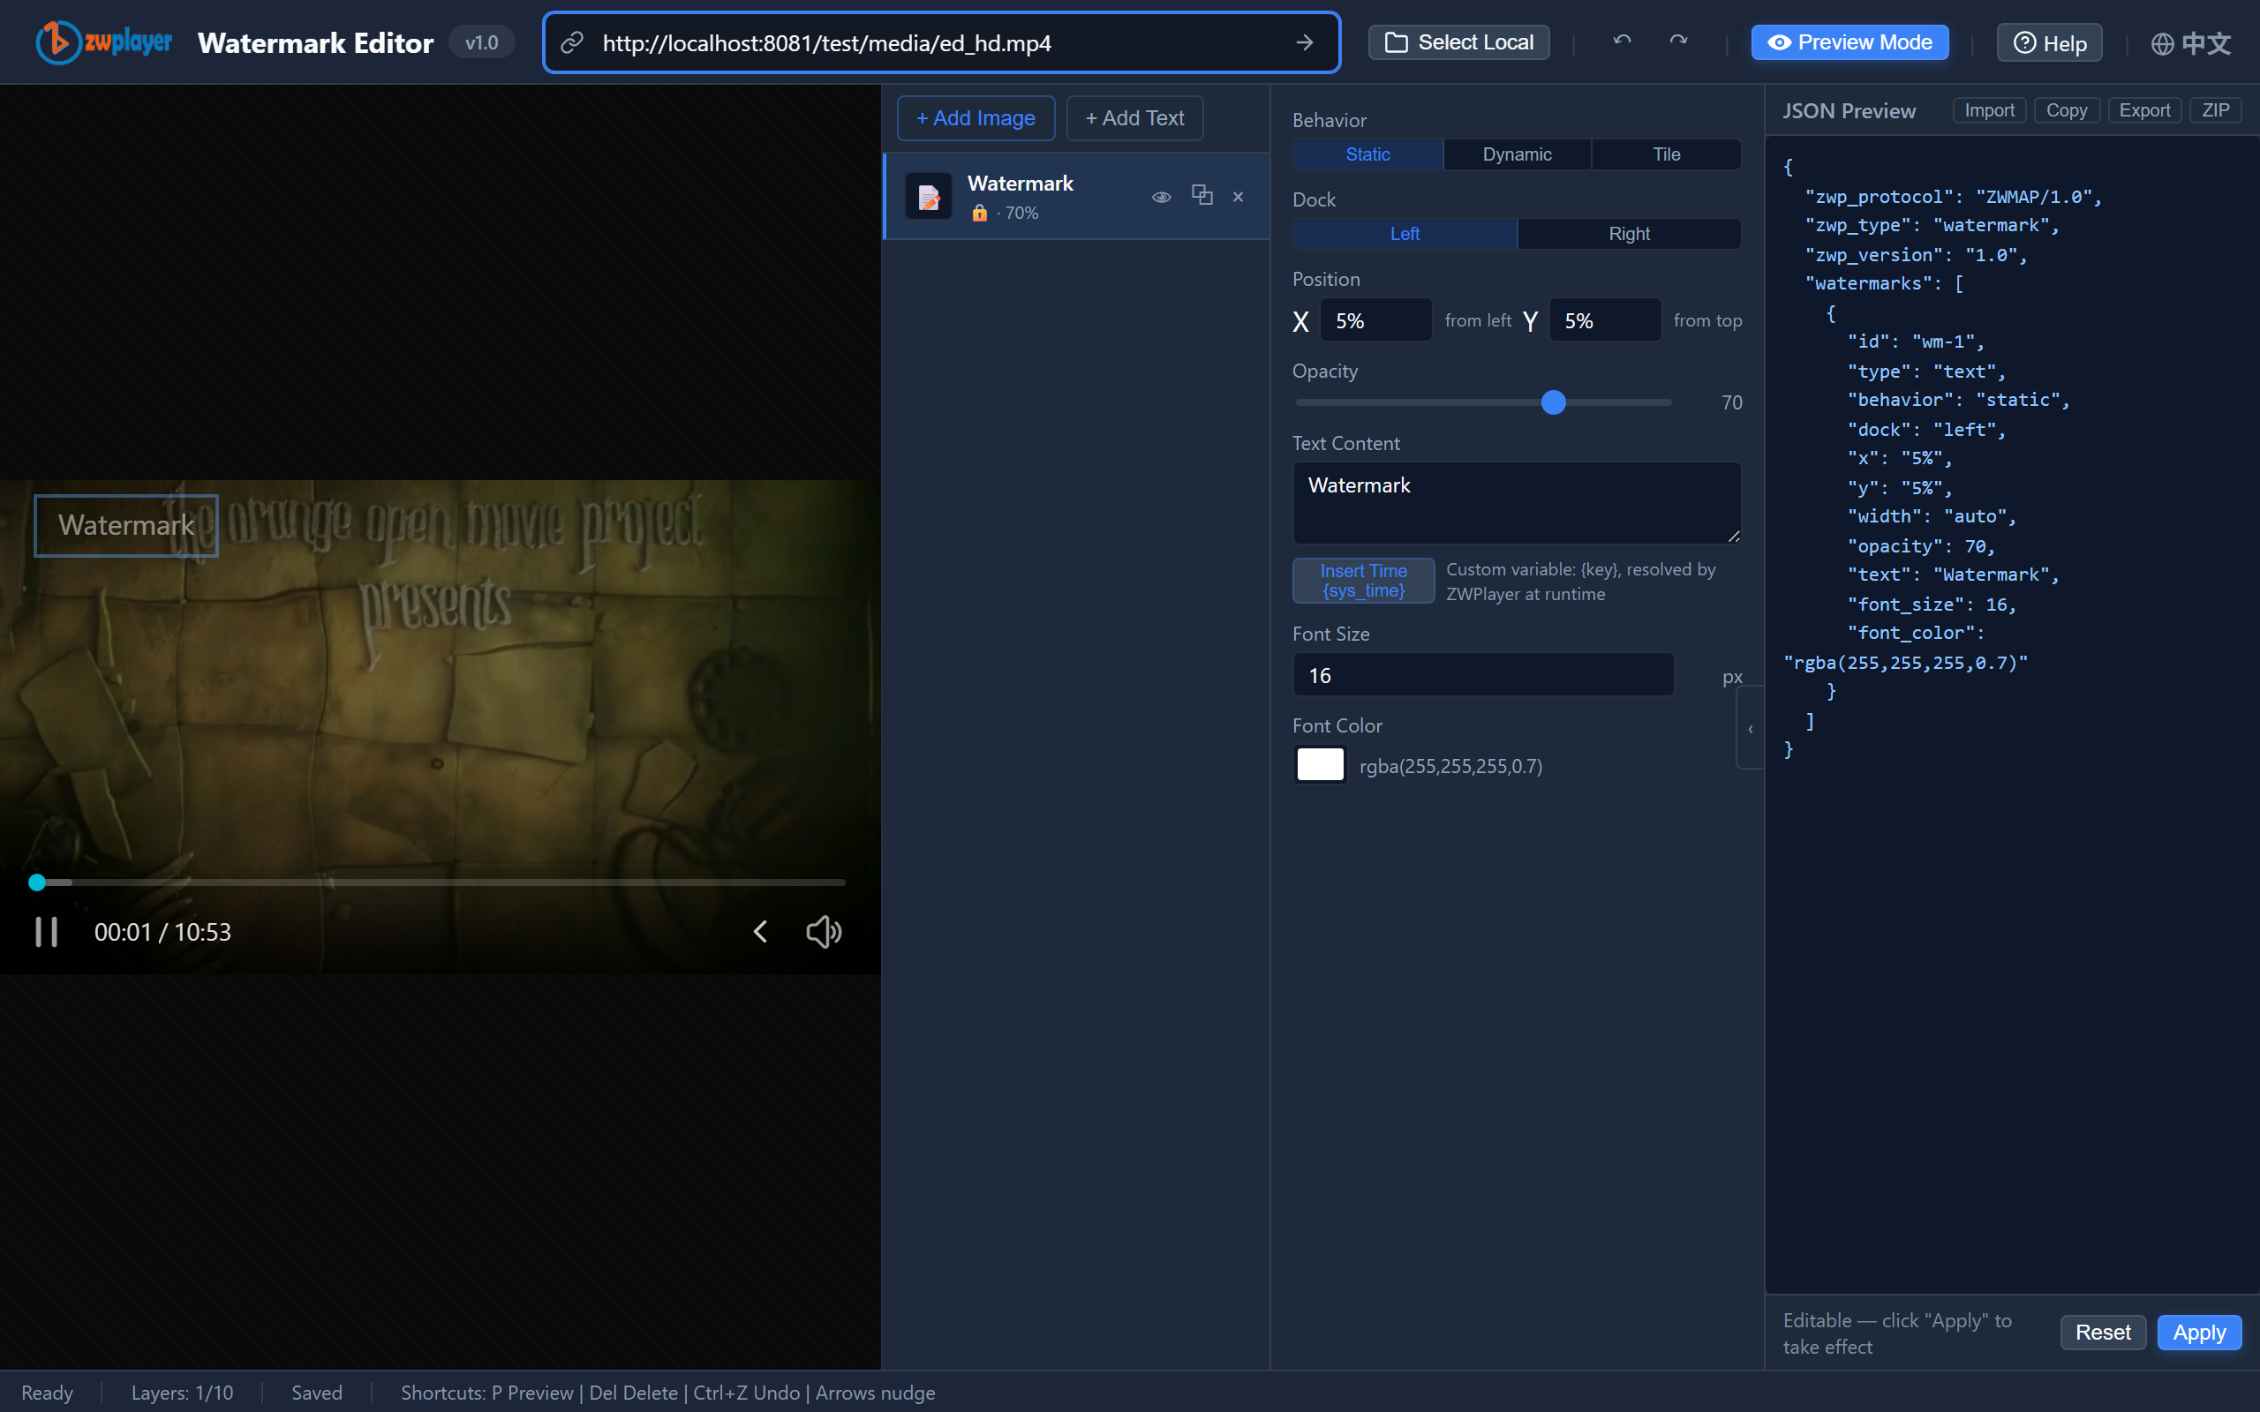Delete the Watermark layer
Viewport: 2260px width, 1412px height.
pos(1239,196)
